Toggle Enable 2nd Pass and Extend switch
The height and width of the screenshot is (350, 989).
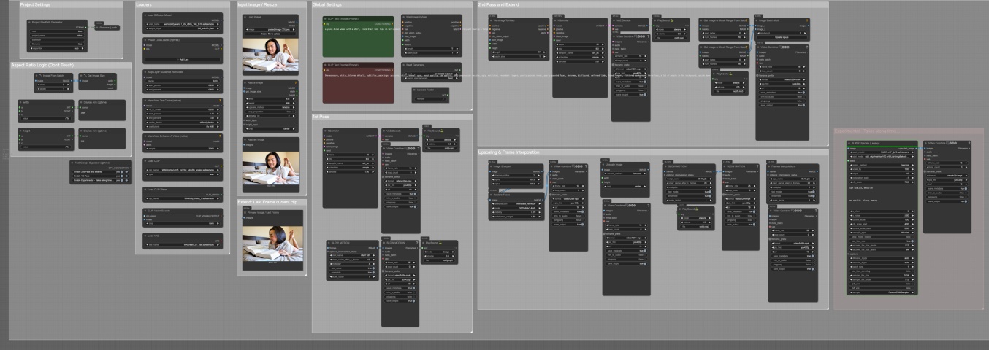(x=121, y=171)
